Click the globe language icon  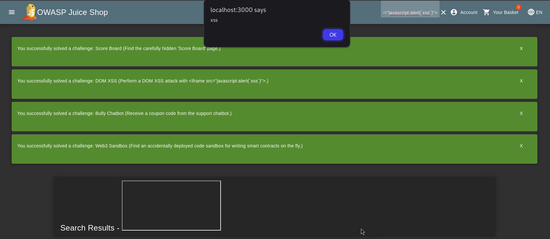(531, 12)
